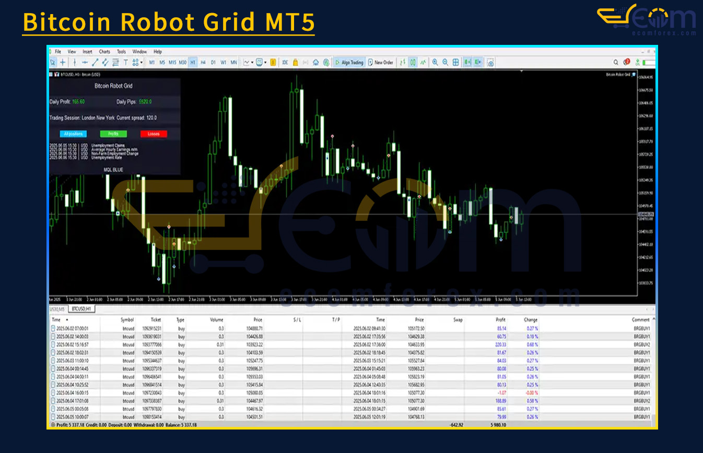Click the green Profits button
Image resolution: width=703 pixels, height=453 pixels.
pyautogui.click(x=113, y=134)
